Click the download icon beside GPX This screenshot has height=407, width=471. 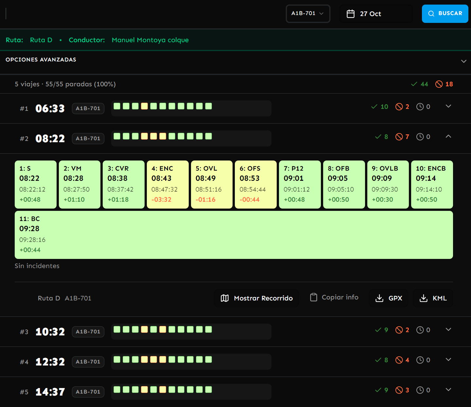point(379,298)
